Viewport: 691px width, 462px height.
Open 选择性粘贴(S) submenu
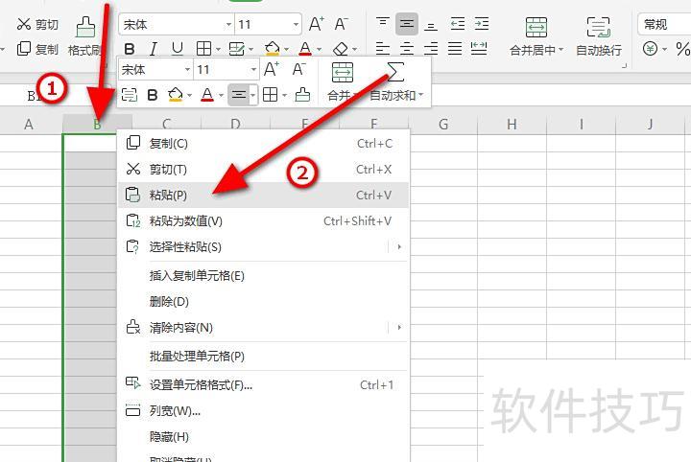point(264,247)
